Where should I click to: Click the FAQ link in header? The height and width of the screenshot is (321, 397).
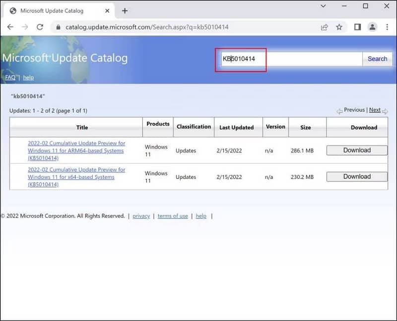(x=10, y=78)
